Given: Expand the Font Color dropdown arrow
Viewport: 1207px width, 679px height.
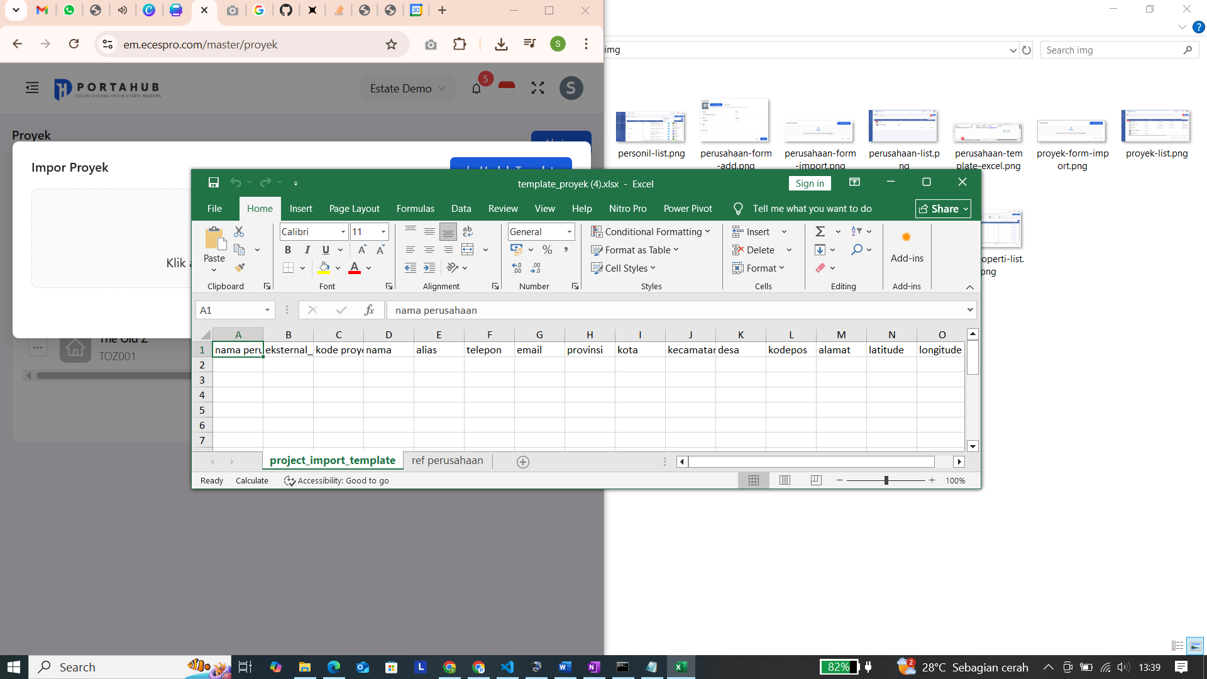Looking at the screenshot, I should coord(368,268).
